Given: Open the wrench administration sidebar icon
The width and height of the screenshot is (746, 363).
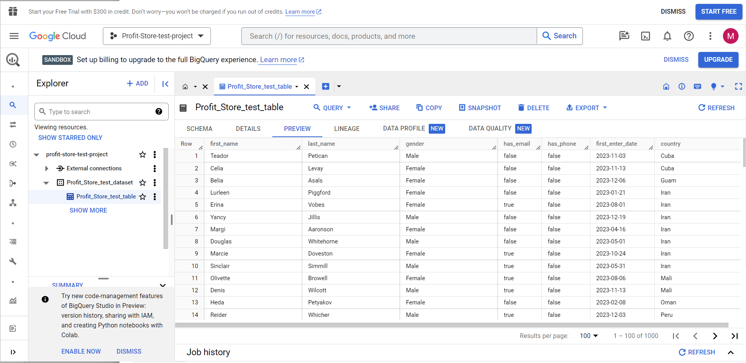Looking at the screenshot, I should [13, 261].
